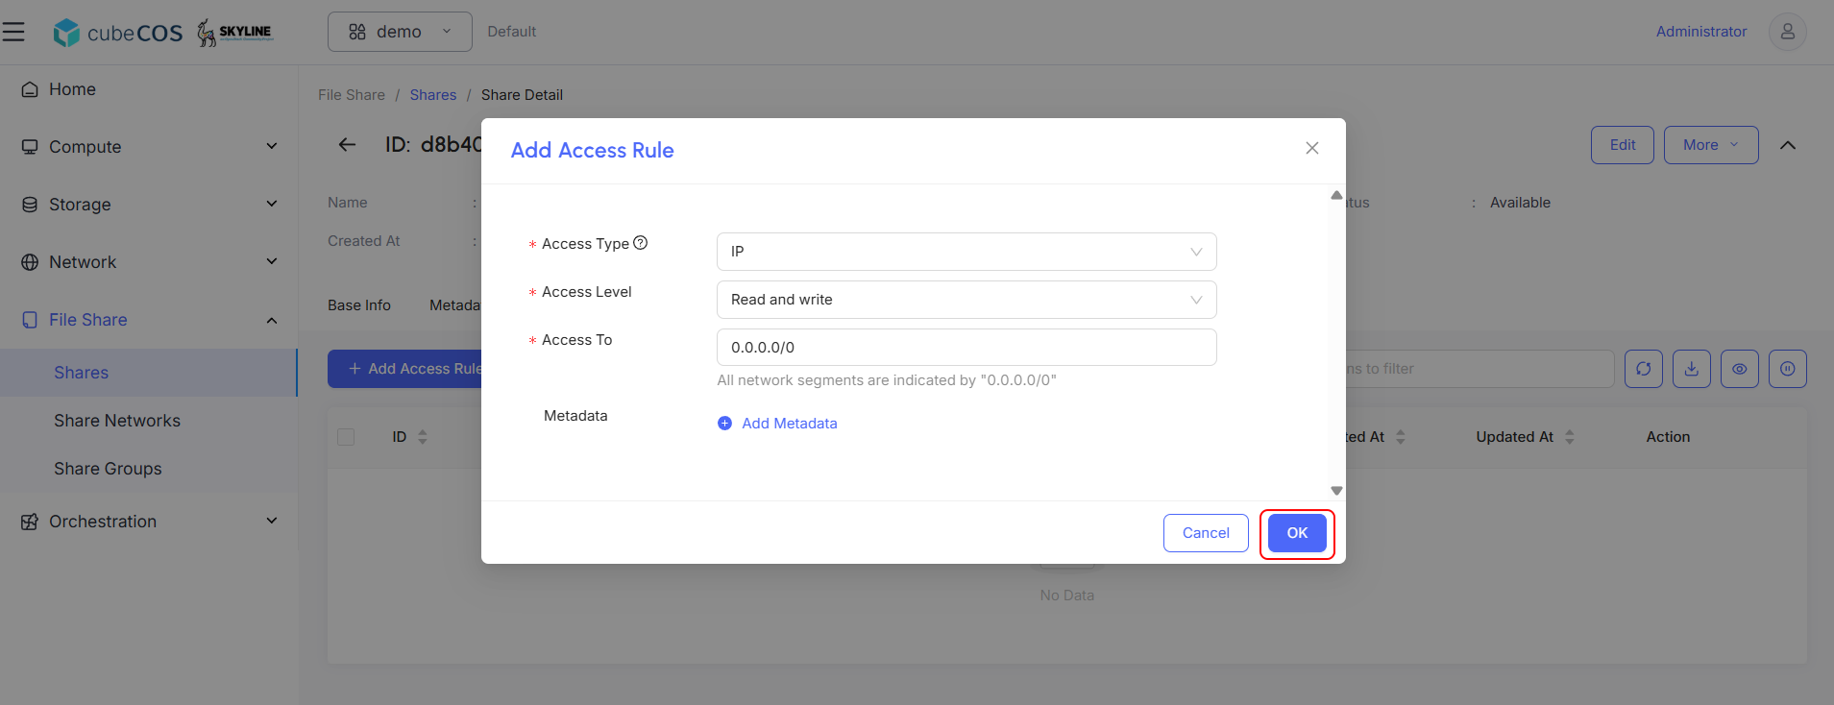The image size is (1834, 705).
Task: Open the user avatar icon
Action: 1787,32
